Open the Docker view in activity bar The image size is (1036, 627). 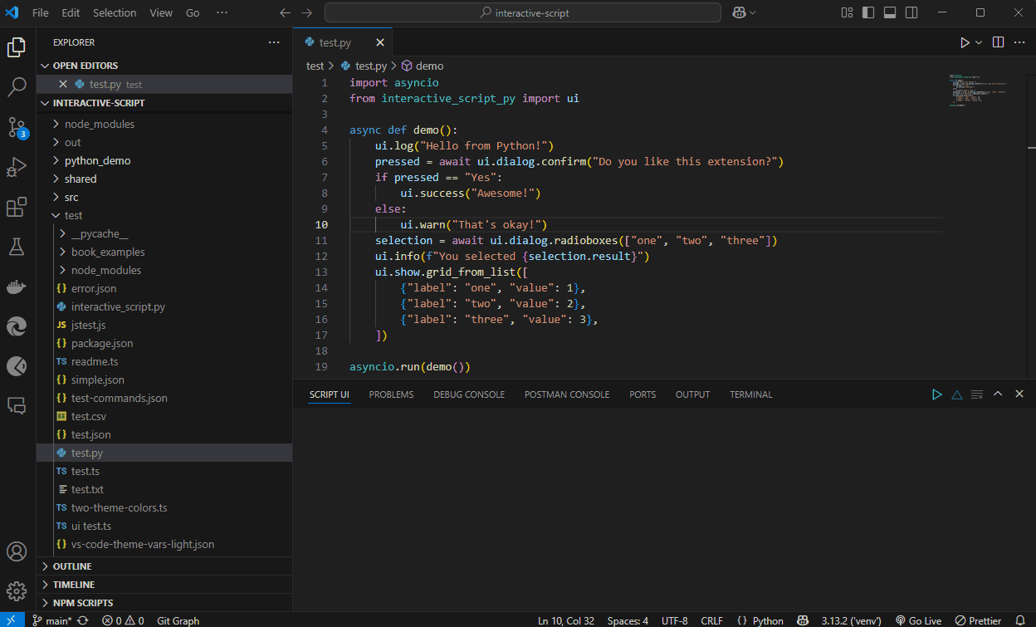tap(17, 287)
